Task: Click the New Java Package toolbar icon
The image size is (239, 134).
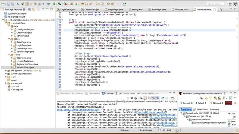Action: tap(72, 4)
